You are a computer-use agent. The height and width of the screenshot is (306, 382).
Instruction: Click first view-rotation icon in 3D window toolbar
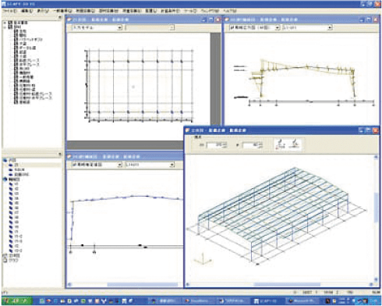[x=281, y=144]
